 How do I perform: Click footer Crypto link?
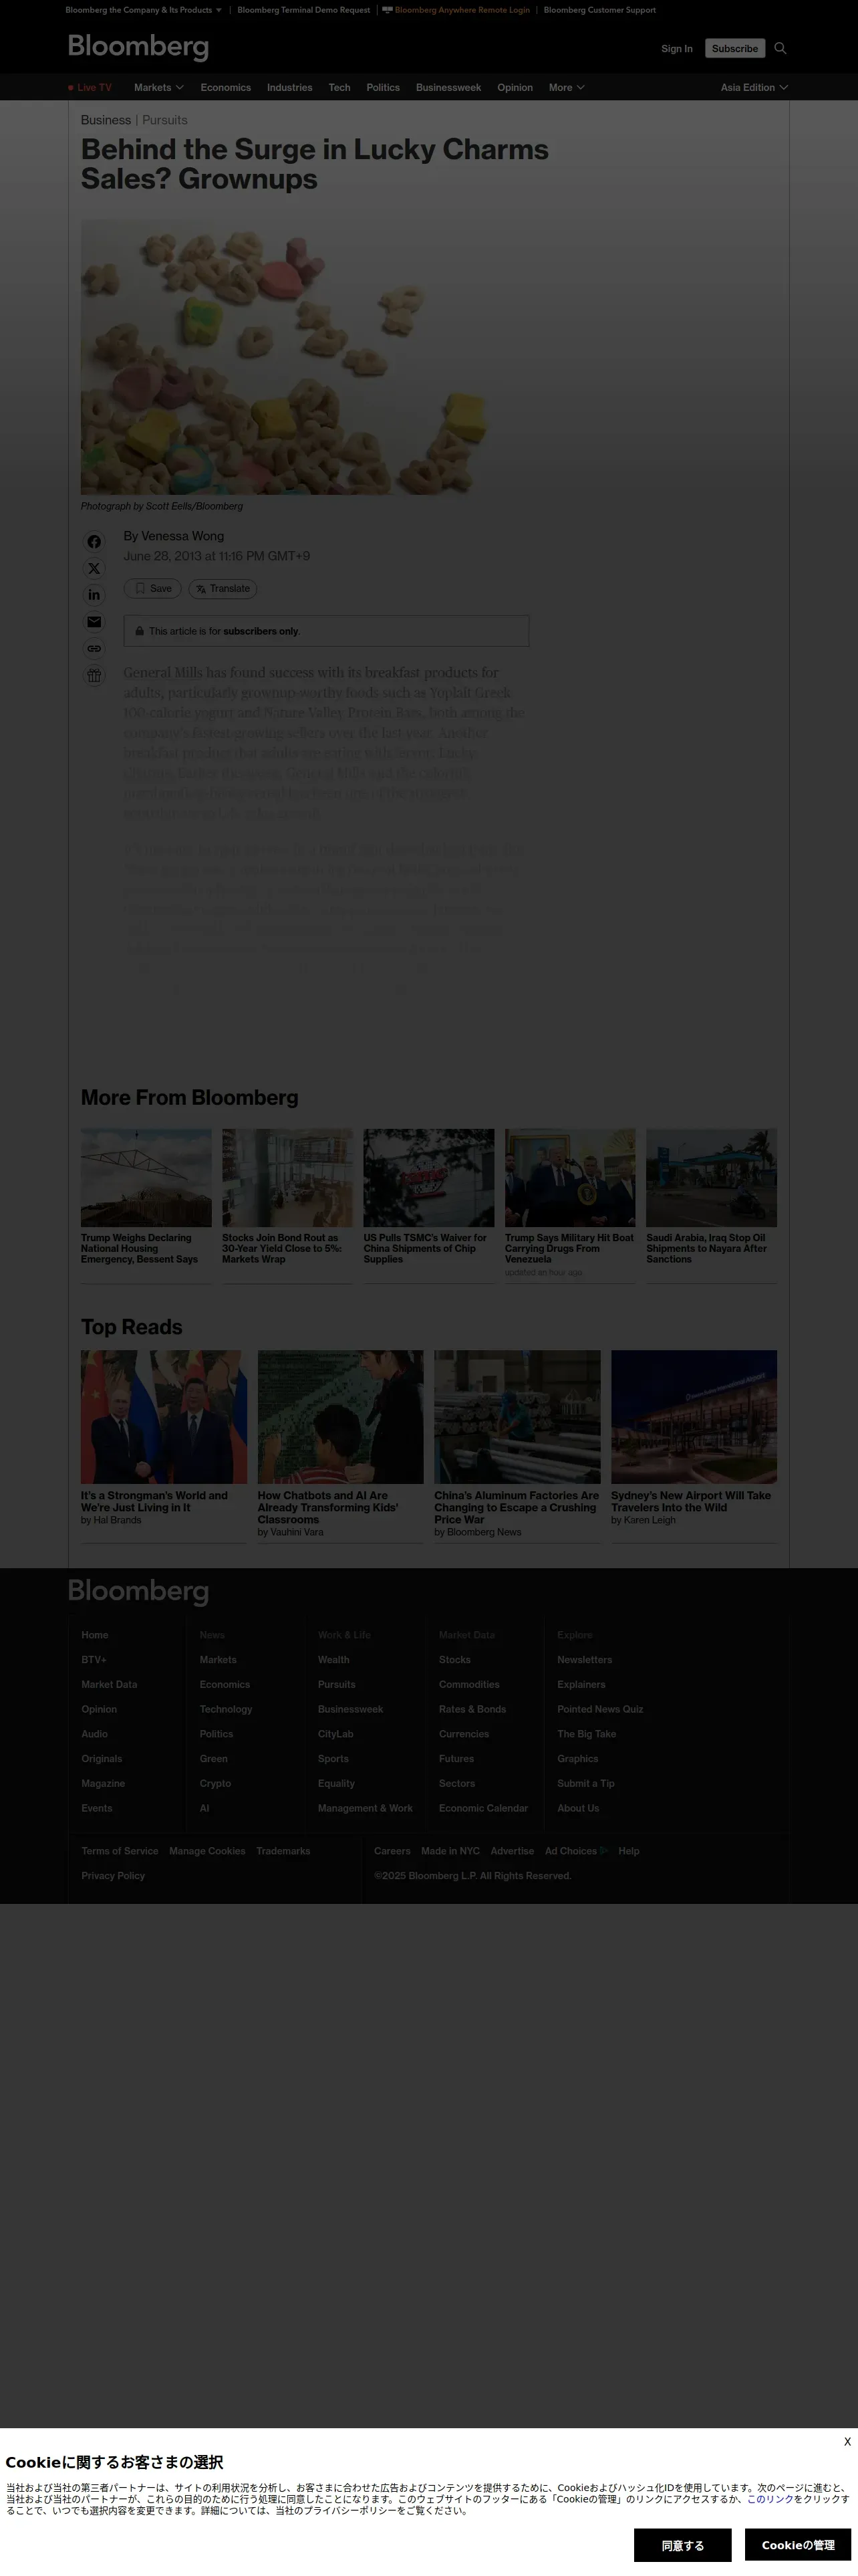pyautogui.click(x=214, y=1784)
